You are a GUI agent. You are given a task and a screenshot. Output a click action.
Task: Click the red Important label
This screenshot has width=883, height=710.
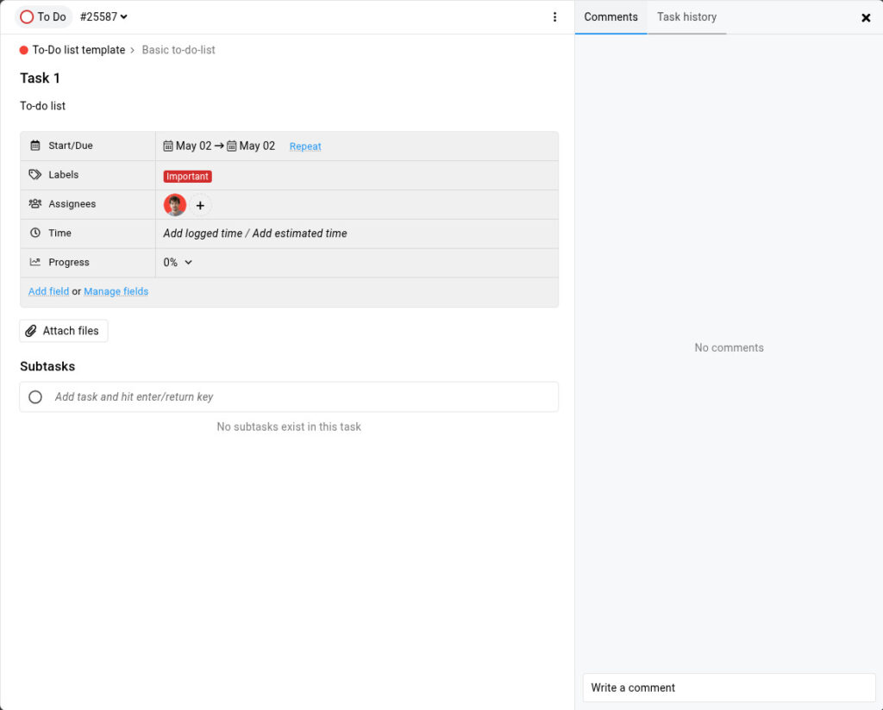click(x=187, y=176)
